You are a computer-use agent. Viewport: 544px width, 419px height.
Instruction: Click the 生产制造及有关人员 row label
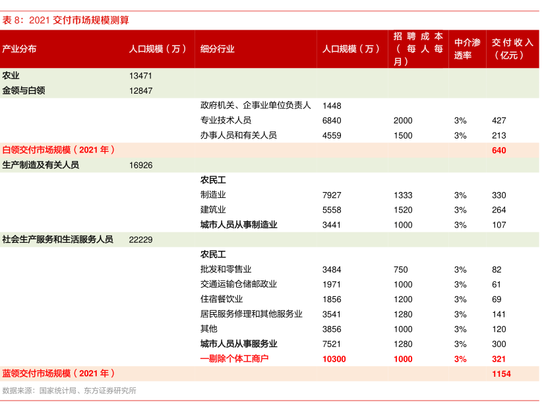click(41, 165)
